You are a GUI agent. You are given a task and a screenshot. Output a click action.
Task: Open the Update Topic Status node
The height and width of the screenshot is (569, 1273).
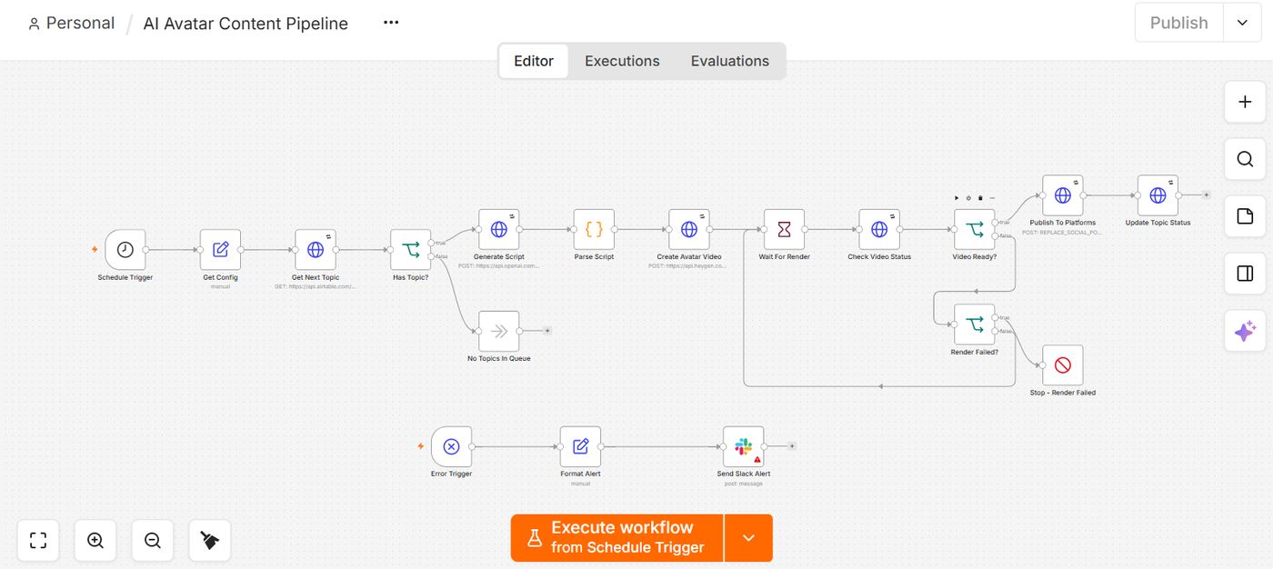1158,195
